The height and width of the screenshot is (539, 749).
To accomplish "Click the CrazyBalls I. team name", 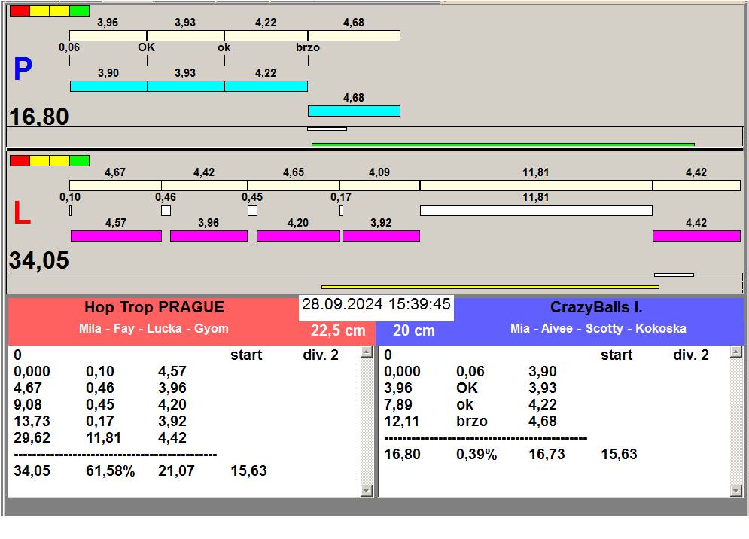I will pos(596,307).
